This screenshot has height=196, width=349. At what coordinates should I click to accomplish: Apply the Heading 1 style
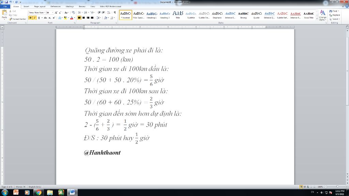coord(152,15)
